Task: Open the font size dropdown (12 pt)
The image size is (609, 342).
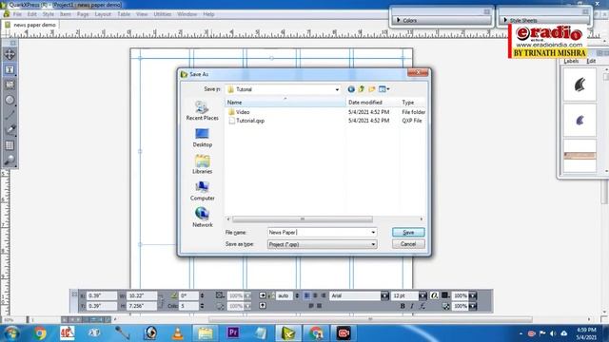Action: (x=422, y=295)
